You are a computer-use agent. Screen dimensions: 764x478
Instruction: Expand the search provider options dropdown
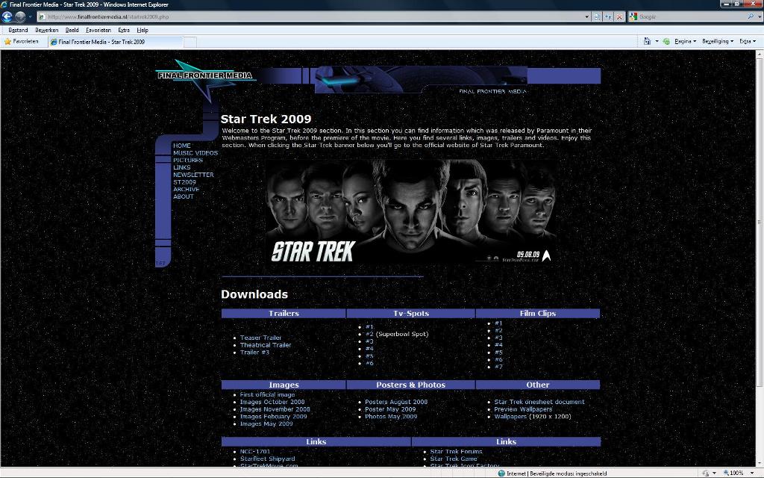[758, 16]
